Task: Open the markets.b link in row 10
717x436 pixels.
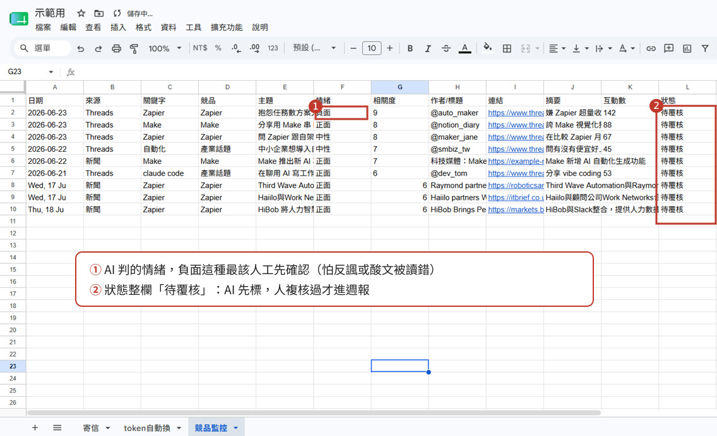Action: click(516, 210)
